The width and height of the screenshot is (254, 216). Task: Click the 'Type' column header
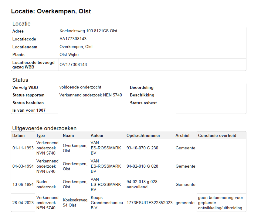[40, 136]
